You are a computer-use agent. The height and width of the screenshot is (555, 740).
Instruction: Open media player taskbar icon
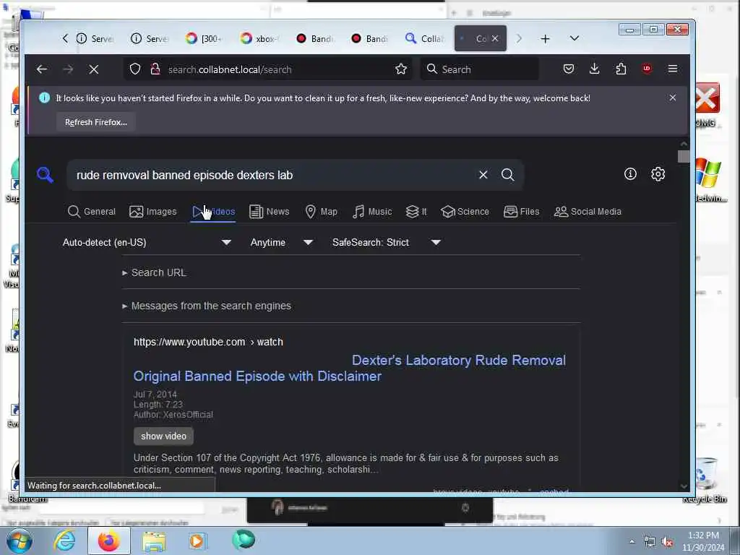pos(198,541)
